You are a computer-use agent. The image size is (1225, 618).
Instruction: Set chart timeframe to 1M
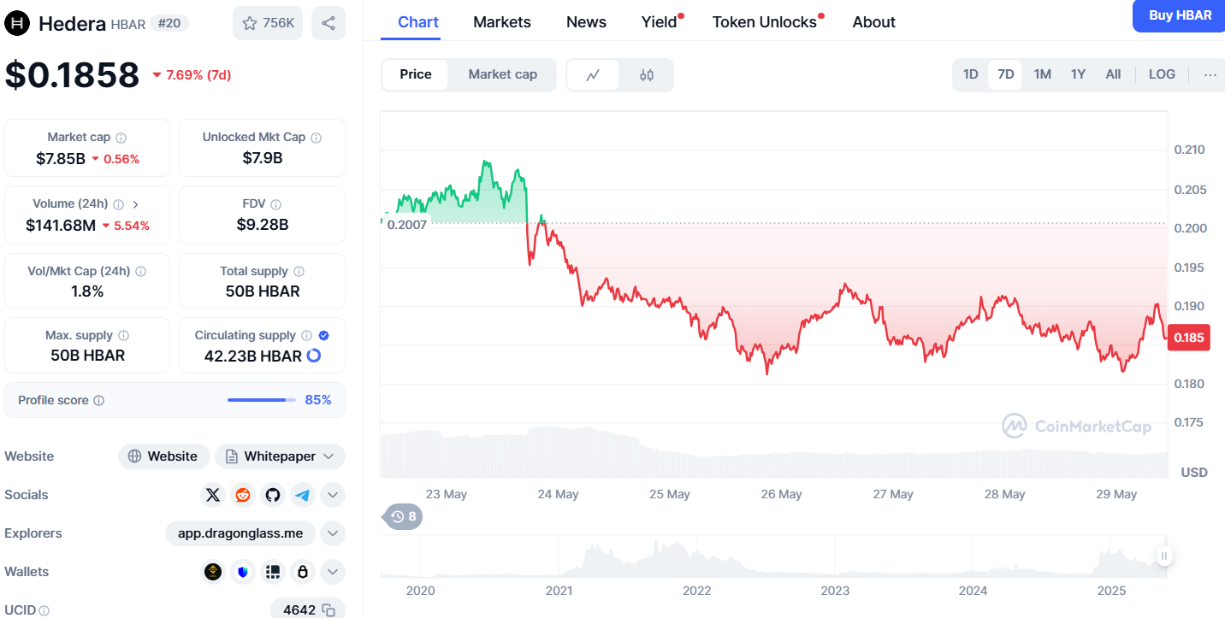pos(1042,74)
